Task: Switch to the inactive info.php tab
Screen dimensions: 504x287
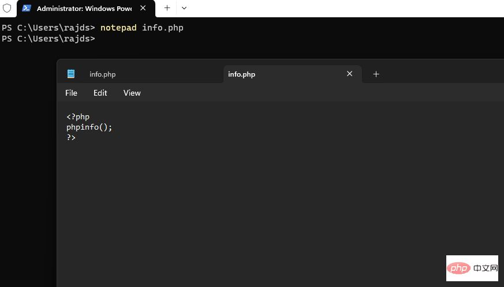Action: coord(103,74)
